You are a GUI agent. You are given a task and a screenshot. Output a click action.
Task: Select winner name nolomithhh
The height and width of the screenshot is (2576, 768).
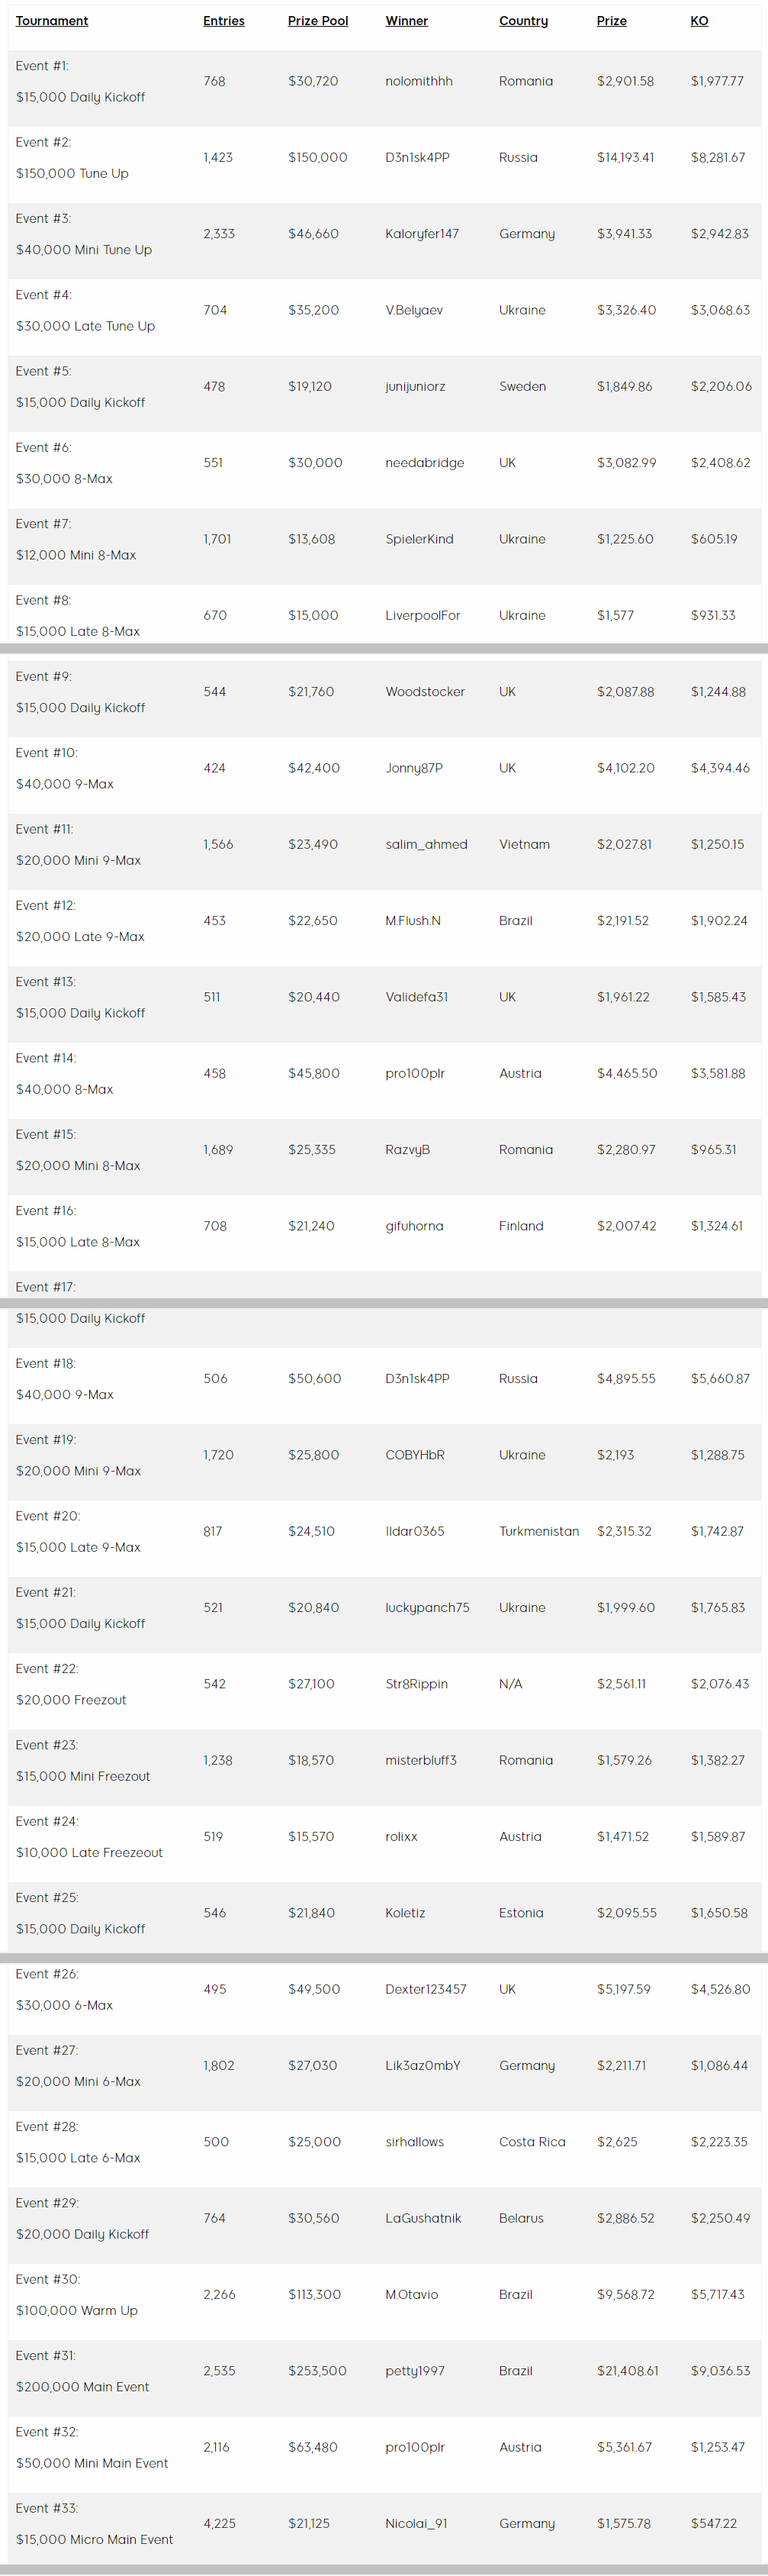(x=419, y=81)
